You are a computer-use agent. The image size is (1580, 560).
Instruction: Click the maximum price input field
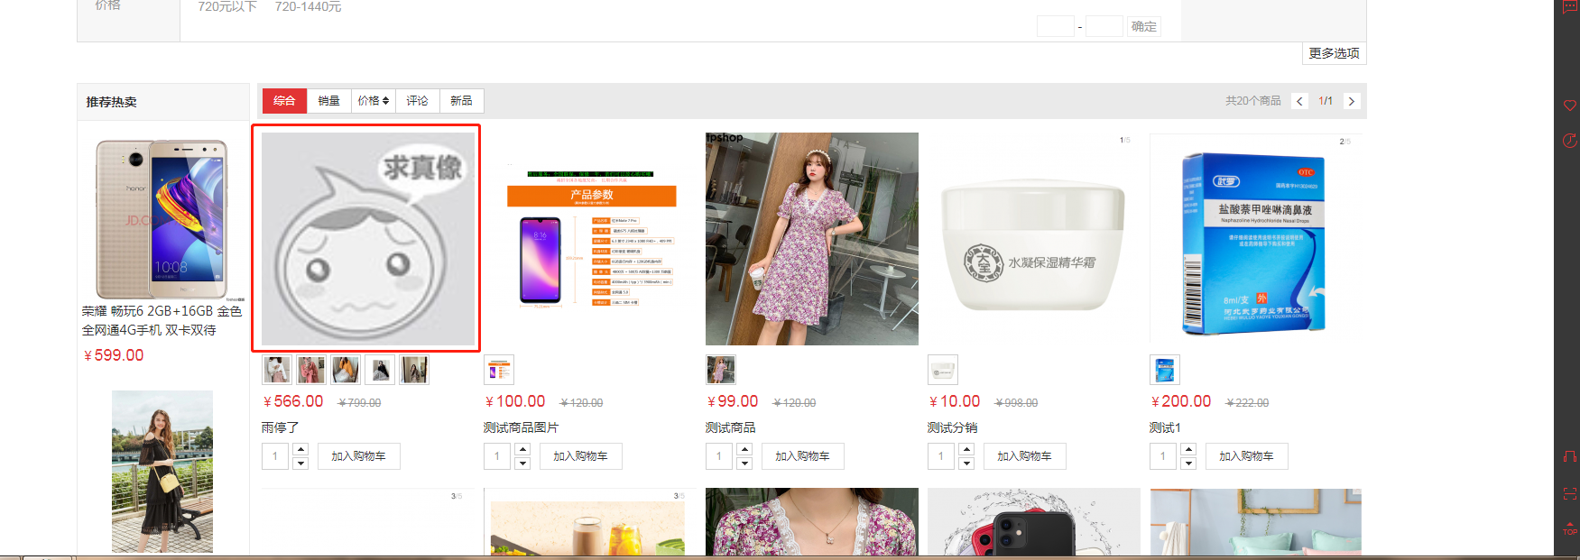tap(1104, 26)
